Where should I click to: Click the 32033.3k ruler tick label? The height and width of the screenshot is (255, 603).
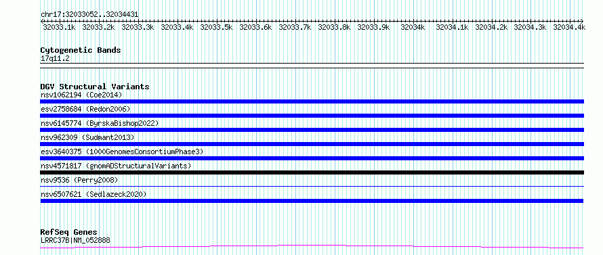point(138,27)
